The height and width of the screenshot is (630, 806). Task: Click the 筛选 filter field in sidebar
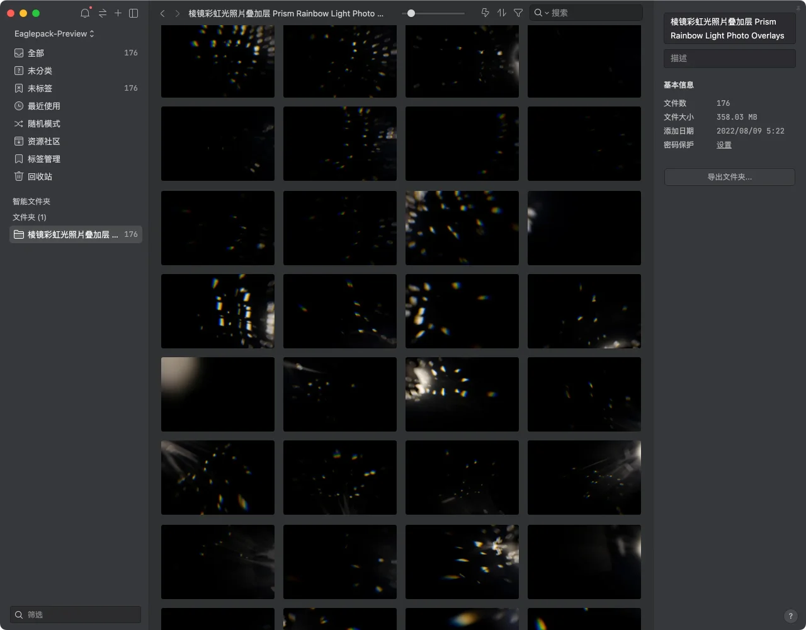tap(76, 615)
